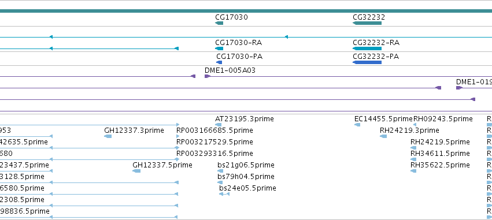Click the bs21g06.5prime EST glyph

[220, 171]
